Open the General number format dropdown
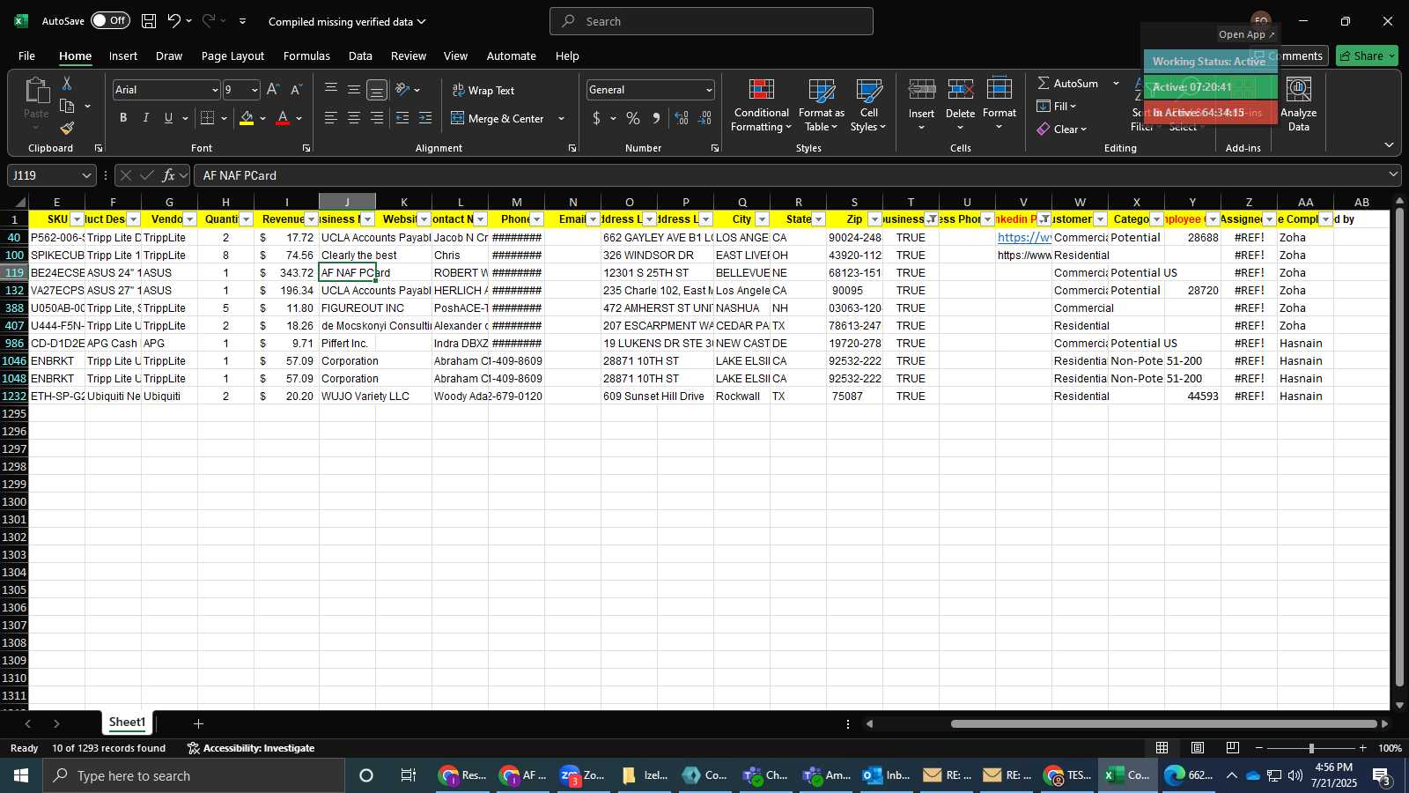The image size is (1409, 793). coord(708,90)
